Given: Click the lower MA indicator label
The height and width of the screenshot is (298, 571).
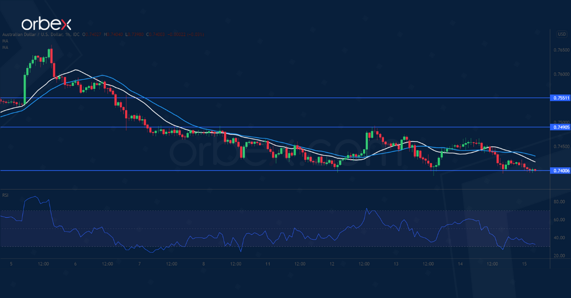Looking at the screenshot, I should pos(5,47).
